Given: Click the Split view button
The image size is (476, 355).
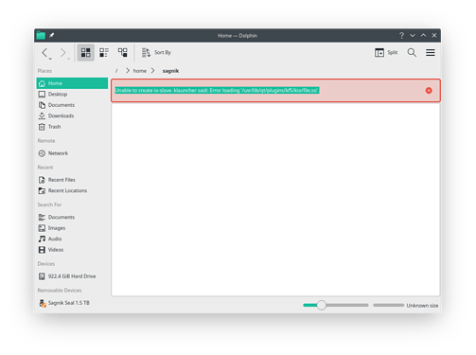Looking at the screenshot, I should point(386,52).
